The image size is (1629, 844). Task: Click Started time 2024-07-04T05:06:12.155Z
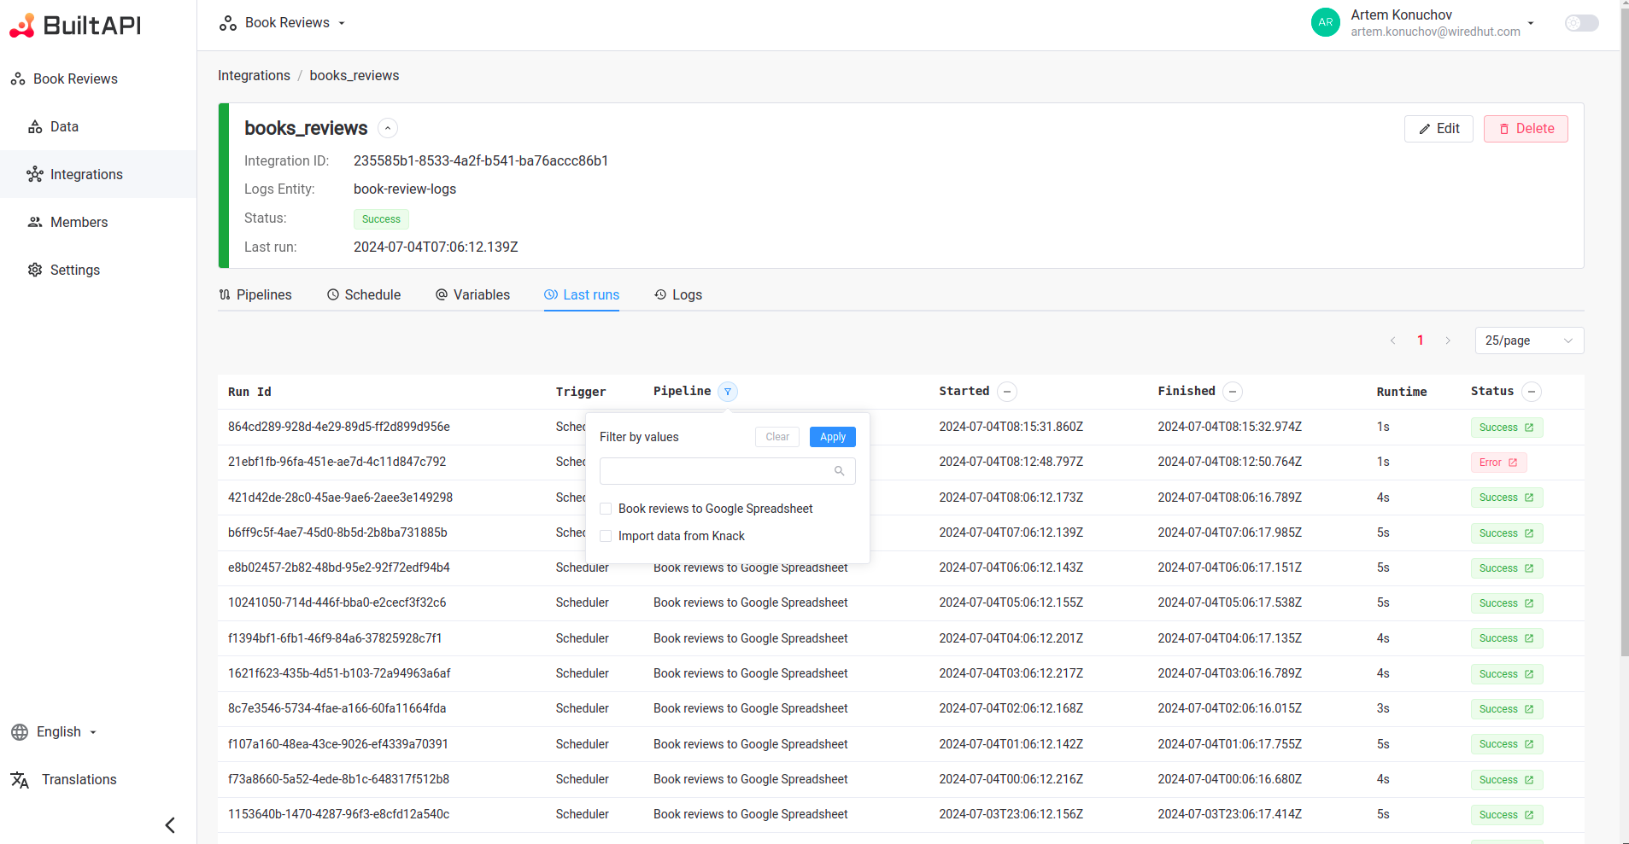(1011, 602)
